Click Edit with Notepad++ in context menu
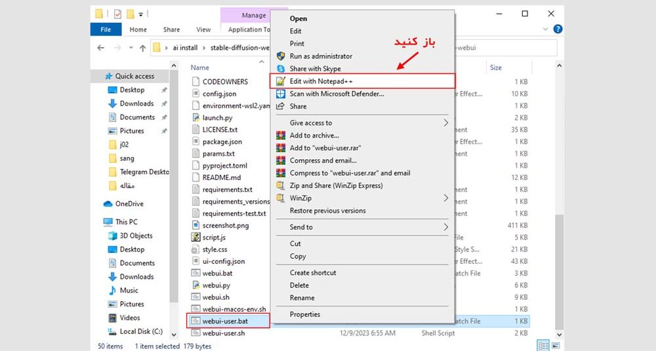656x351 pixels. click(x=362, y=81)
